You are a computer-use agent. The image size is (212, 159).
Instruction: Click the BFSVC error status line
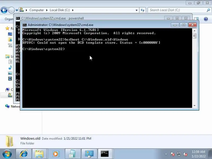(91, 43)
